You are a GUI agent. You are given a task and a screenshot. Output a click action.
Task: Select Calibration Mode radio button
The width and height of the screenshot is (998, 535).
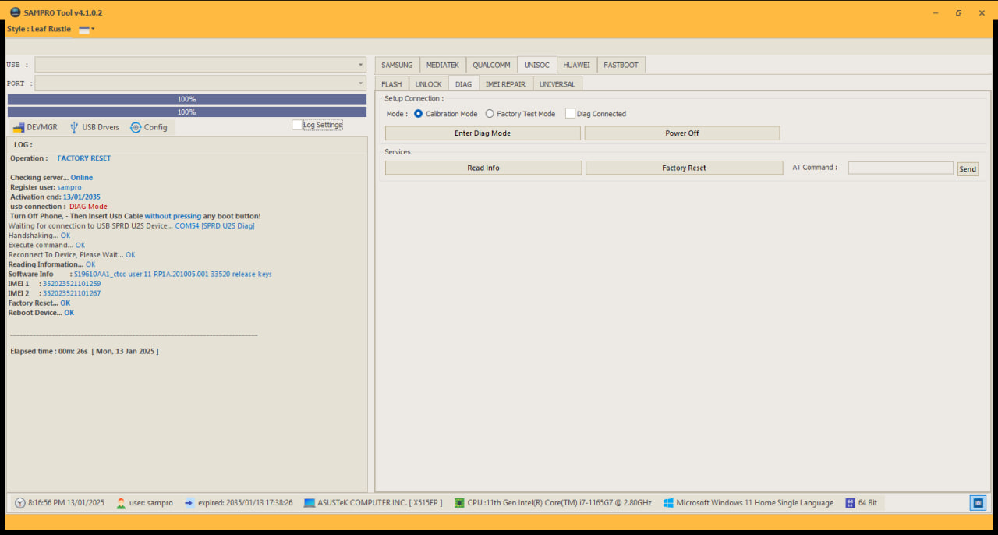pyautogui.click(x=419, y=114)
